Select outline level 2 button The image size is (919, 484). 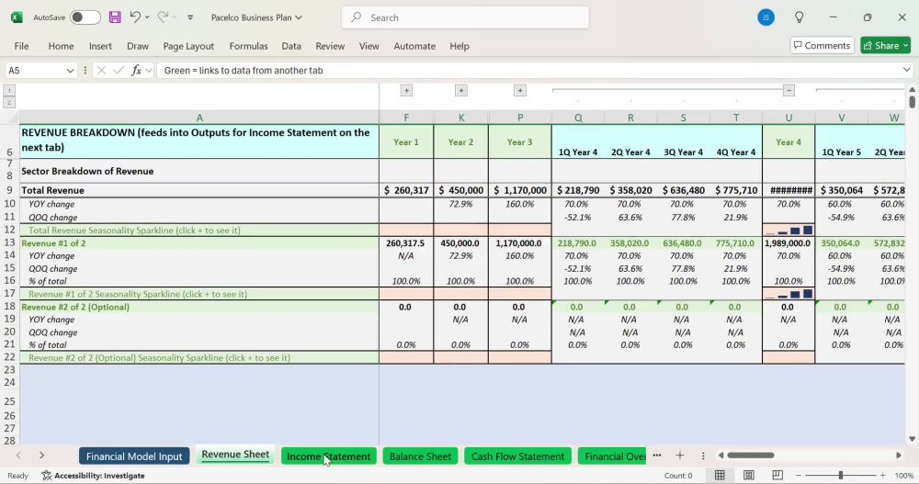tap(9, 103)
